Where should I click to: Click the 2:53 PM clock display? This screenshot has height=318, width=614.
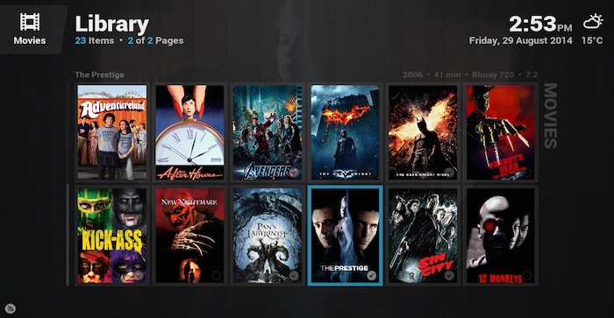(540, 25)
